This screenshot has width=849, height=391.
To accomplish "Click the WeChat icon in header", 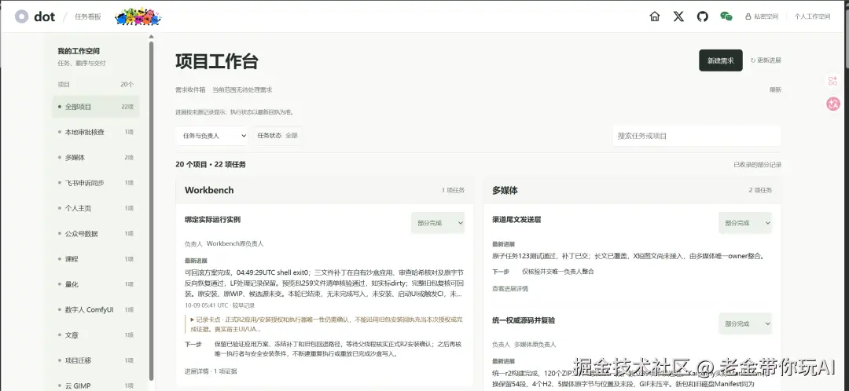I will 726,16.
